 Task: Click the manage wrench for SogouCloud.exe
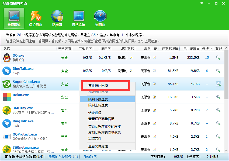point(218,84)
